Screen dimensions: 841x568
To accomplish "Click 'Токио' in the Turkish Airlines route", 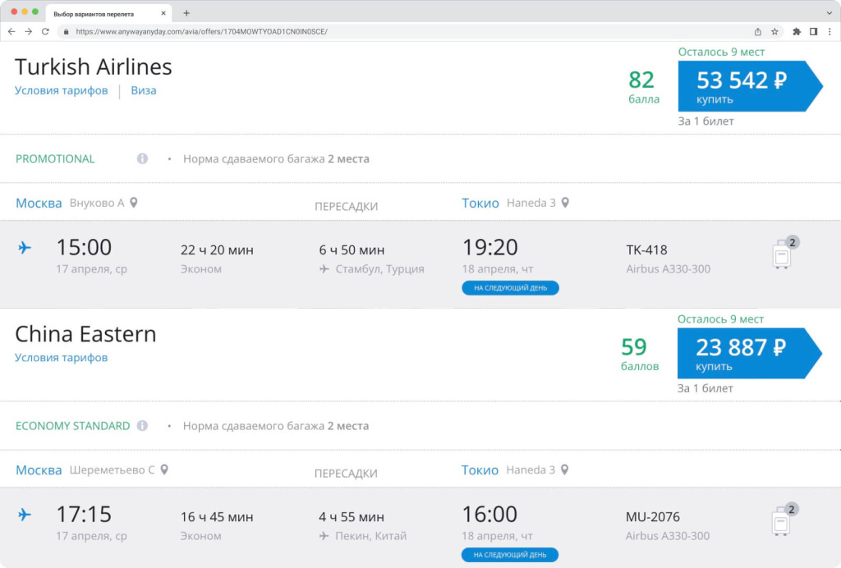I will [x=480, y=203].
